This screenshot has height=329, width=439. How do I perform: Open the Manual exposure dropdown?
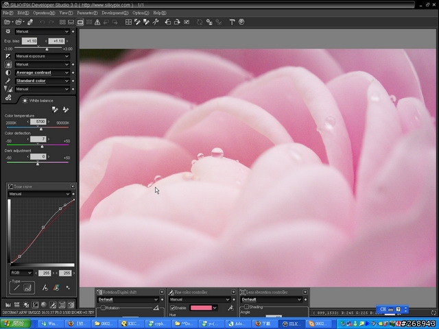tap(42, 56)
